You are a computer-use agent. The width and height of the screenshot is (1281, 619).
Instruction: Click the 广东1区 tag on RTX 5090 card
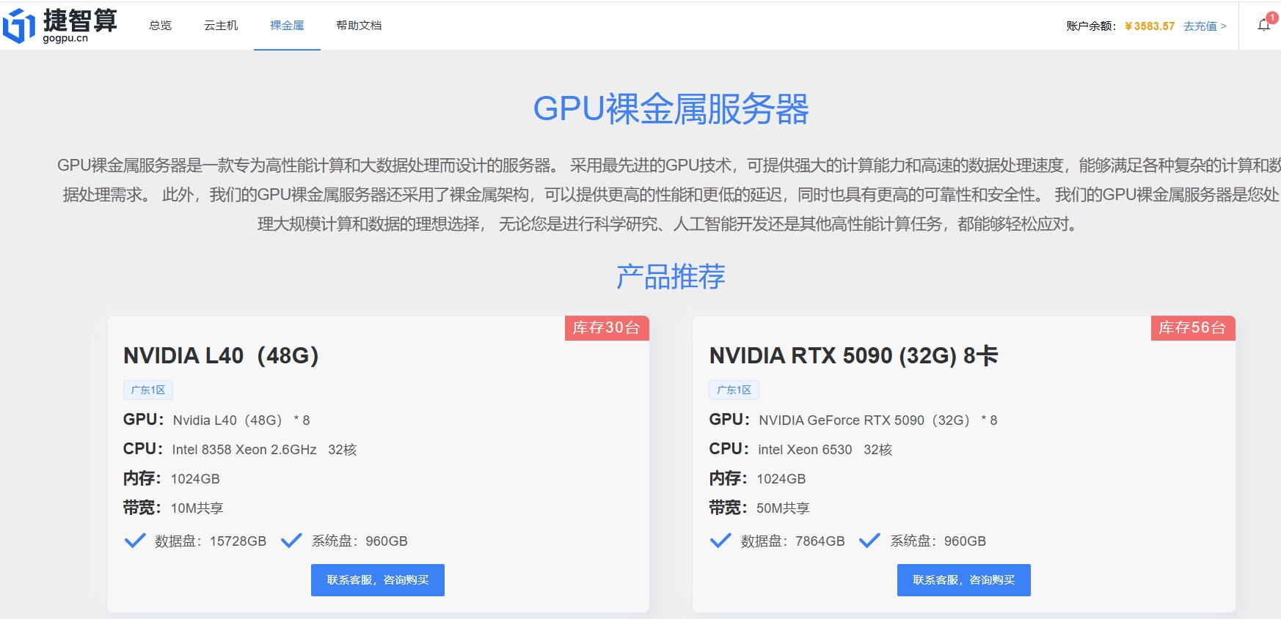[734, 390]
